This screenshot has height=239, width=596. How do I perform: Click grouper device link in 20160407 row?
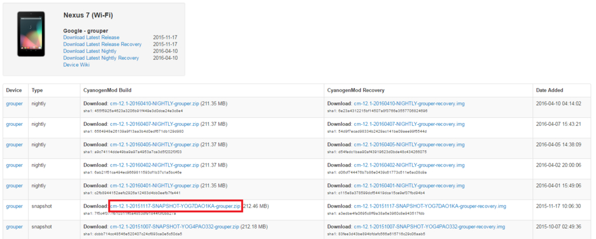point(15,124)
